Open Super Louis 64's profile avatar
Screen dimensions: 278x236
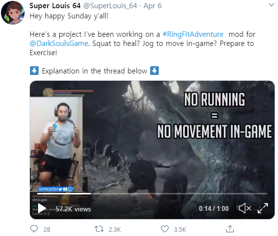[x=13, y=13]
